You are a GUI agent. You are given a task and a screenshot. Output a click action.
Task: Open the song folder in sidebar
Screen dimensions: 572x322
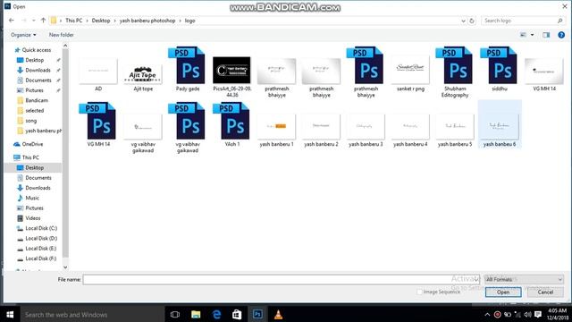click(30, 121)
